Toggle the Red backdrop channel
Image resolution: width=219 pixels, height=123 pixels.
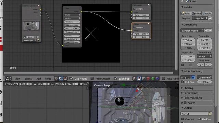pyautogui.click(x=148, y=78)
